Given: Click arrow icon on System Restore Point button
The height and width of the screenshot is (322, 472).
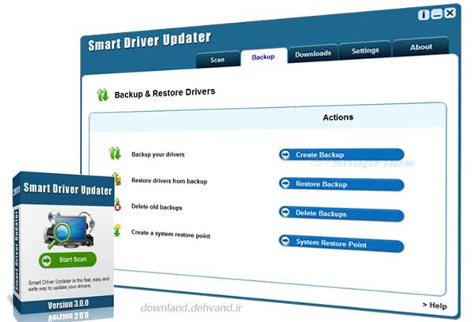Looking at the screenshot, I should point(285,240).
